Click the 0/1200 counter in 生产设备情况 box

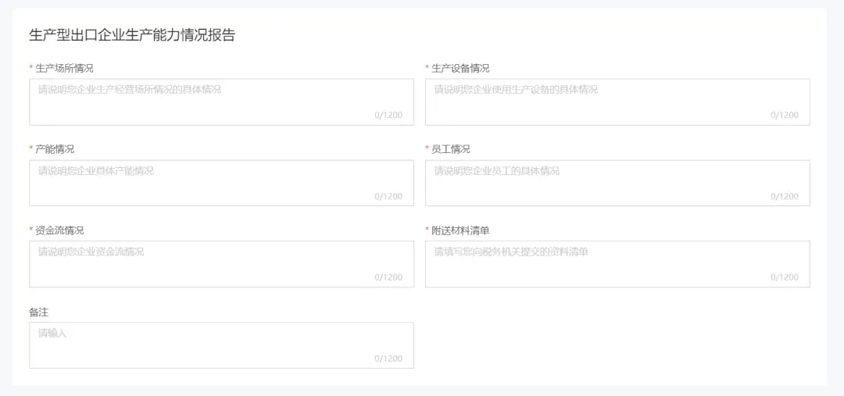(x=785, y=115)
